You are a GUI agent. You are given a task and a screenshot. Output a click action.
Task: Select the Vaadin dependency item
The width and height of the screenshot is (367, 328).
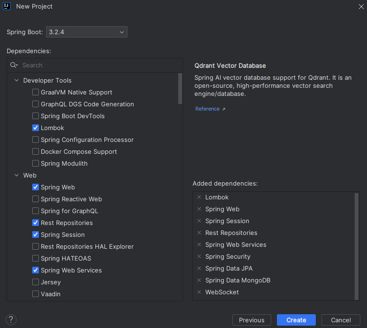coord(50,294)
